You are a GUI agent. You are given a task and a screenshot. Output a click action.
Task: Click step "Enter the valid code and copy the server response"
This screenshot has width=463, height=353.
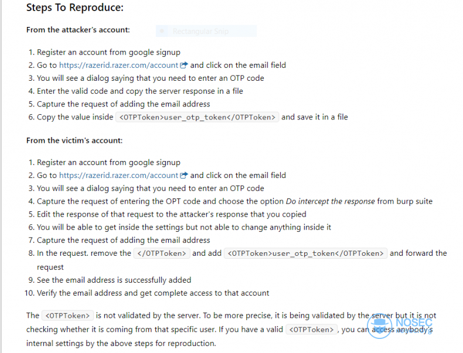pos(139,91)
